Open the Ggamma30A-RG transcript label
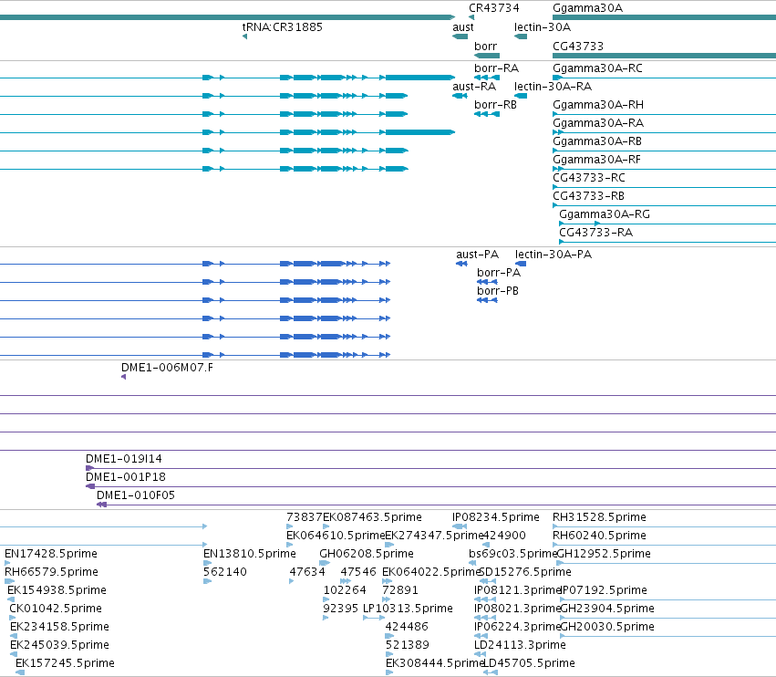 [605, 214]
